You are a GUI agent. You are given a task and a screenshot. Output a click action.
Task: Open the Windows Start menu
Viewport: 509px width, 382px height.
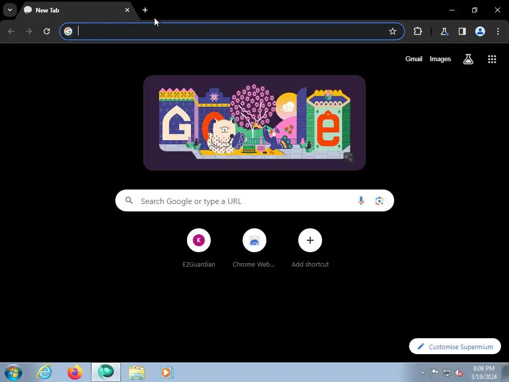click(13, 372)
